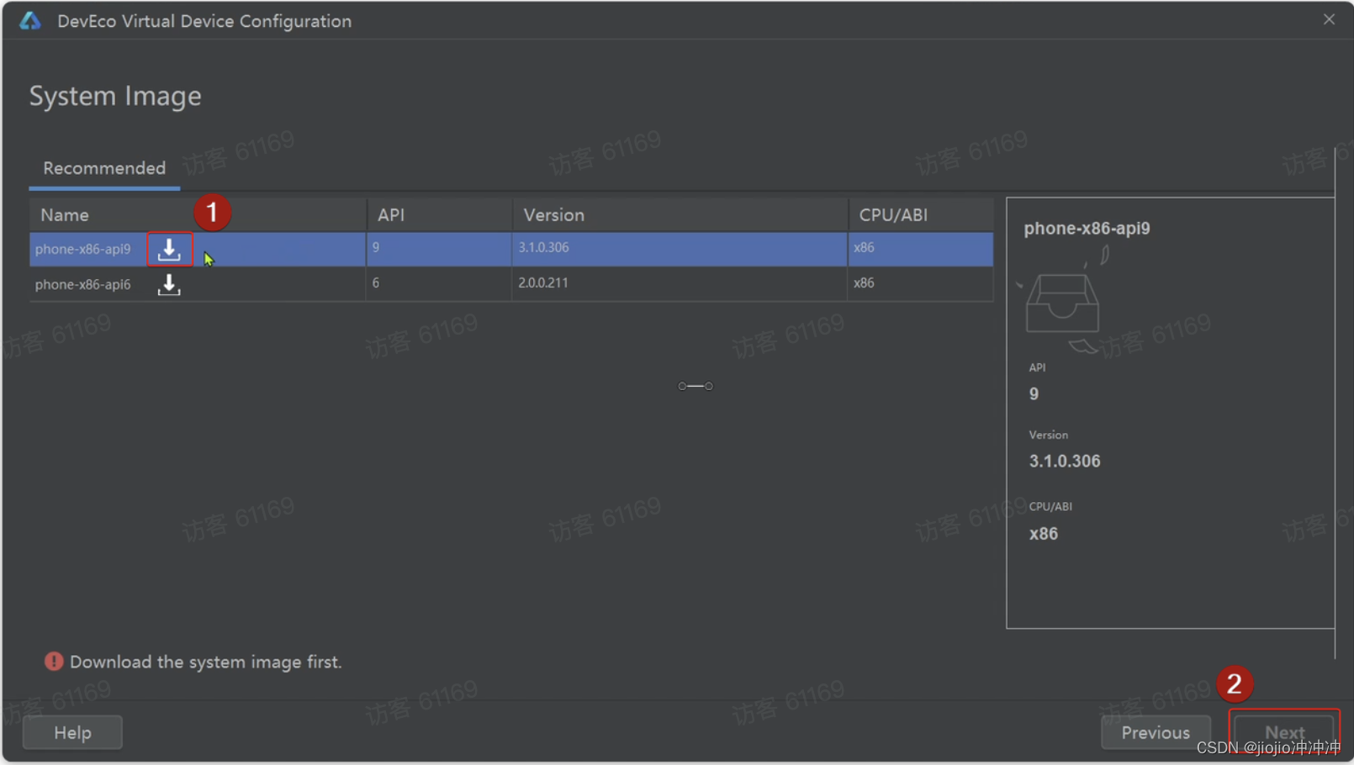
Task: Download the phone-x86-api9 system image
Action: point(169,249)
